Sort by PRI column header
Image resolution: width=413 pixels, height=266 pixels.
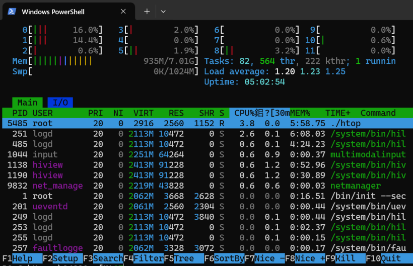95,113
